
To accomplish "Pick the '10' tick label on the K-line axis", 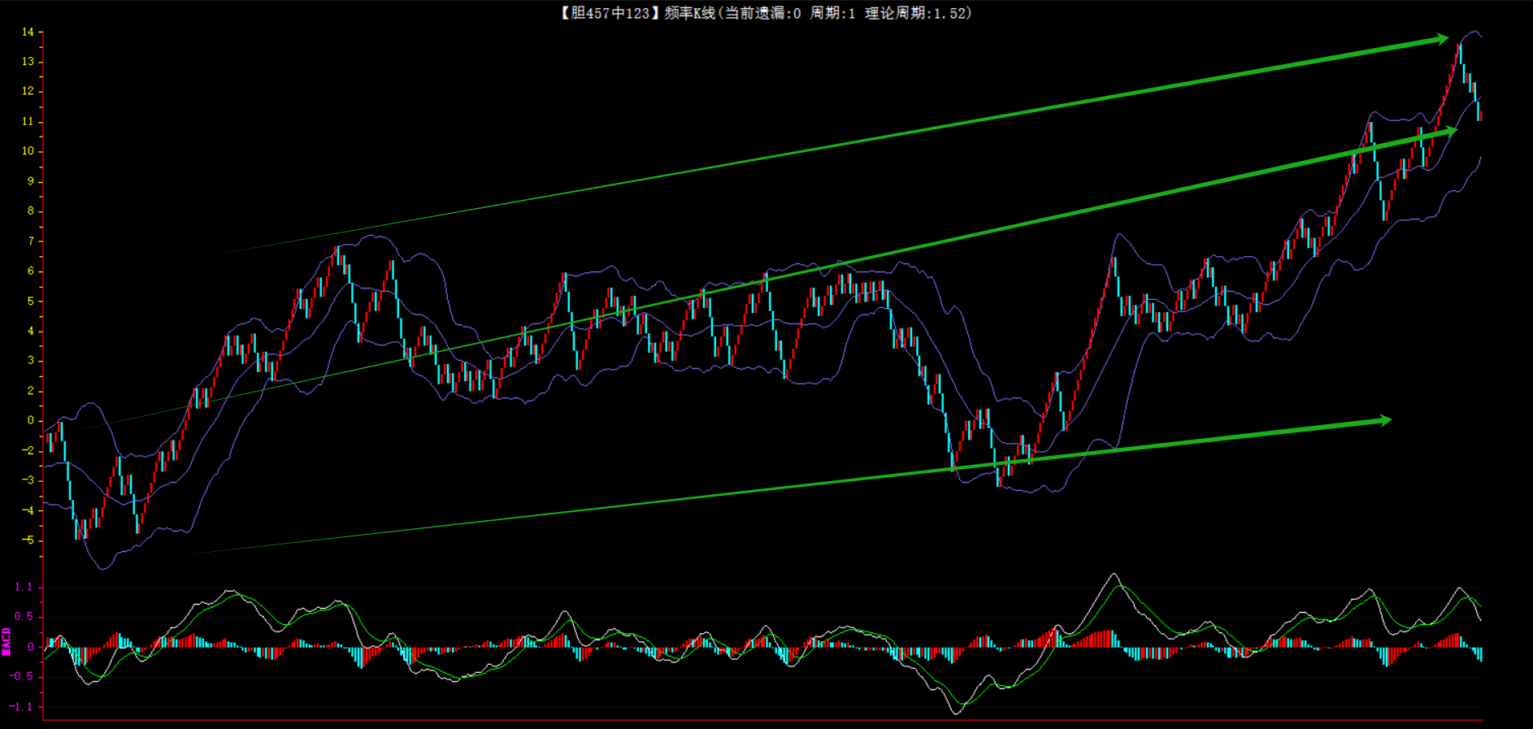I will coord(28,151).
